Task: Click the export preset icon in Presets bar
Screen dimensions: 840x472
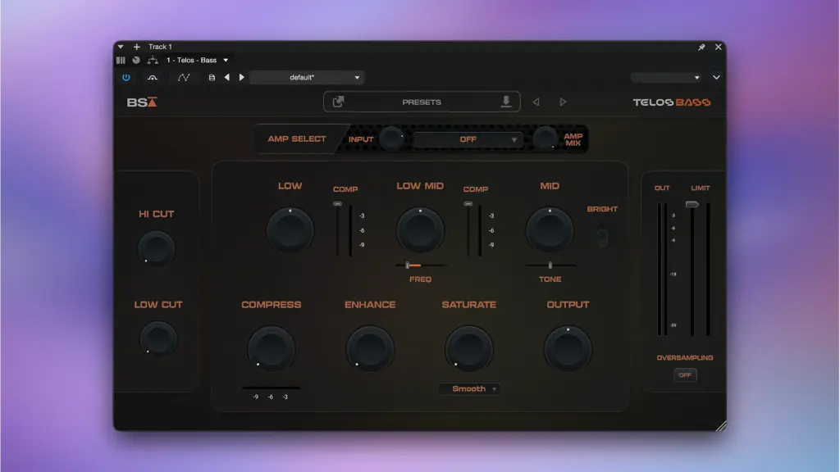Action: (x=338, y=102)
